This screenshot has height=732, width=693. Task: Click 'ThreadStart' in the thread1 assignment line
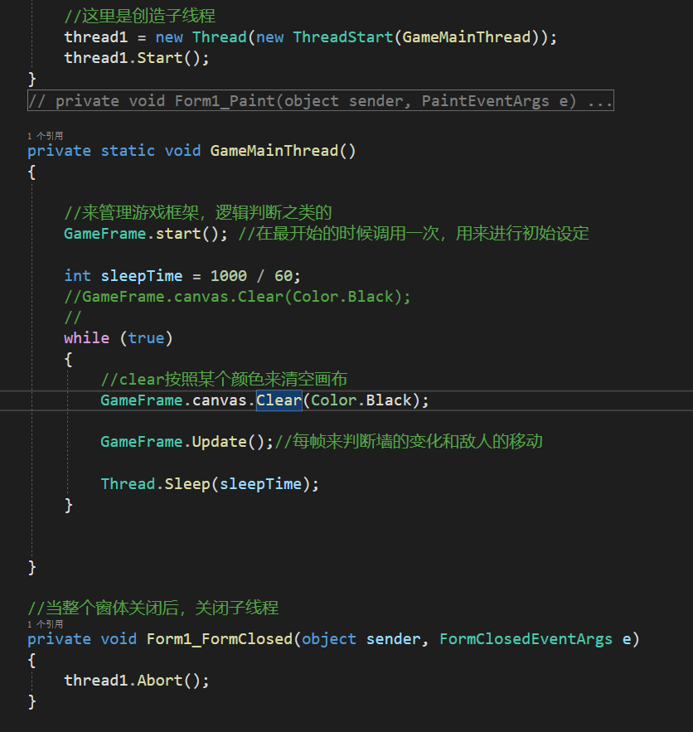click(x=343, y=36)
